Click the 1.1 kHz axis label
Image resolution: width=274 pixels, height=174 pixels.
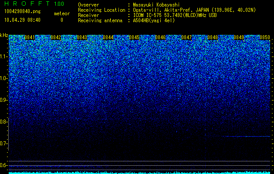(3, 57)
